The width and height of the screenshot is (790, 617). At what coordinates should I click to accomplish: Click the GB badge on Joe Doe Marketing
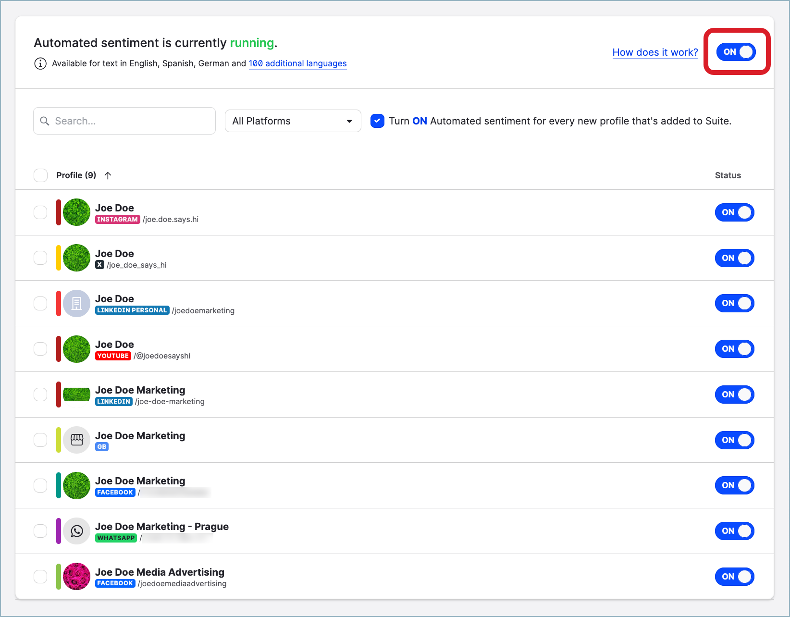click(101, 446)
